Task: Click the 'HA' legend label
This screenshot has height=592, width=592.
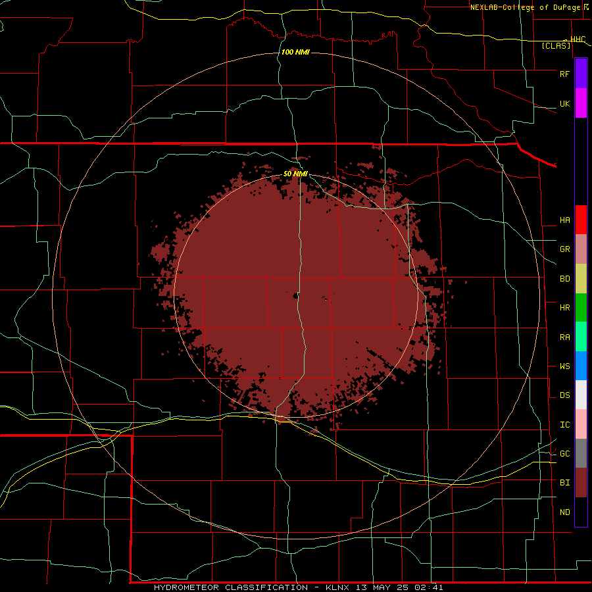Action: [x=564, y=220]
